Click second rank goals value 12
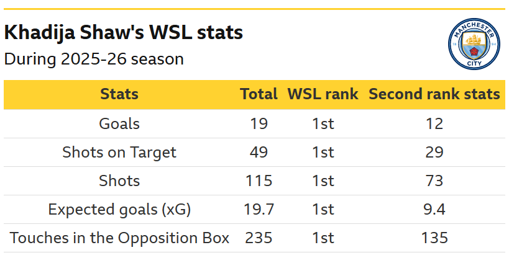The image size is (509, 263). (x=434, y=123)
